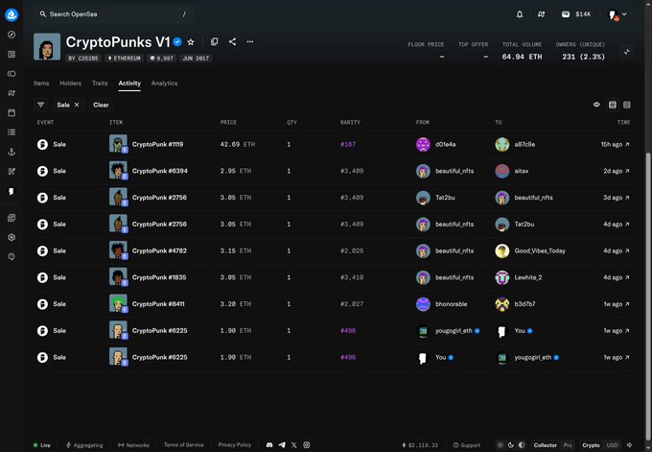Open the list activity icon in sidebar

click(12, 132)
